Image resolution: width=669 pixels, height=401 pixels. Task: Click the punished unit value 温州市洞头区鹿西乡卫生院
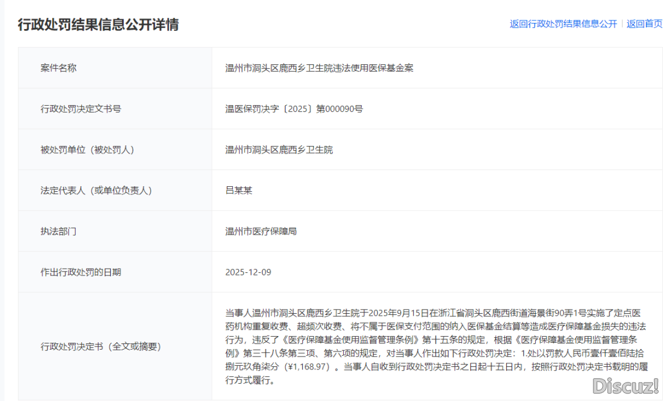279,150
